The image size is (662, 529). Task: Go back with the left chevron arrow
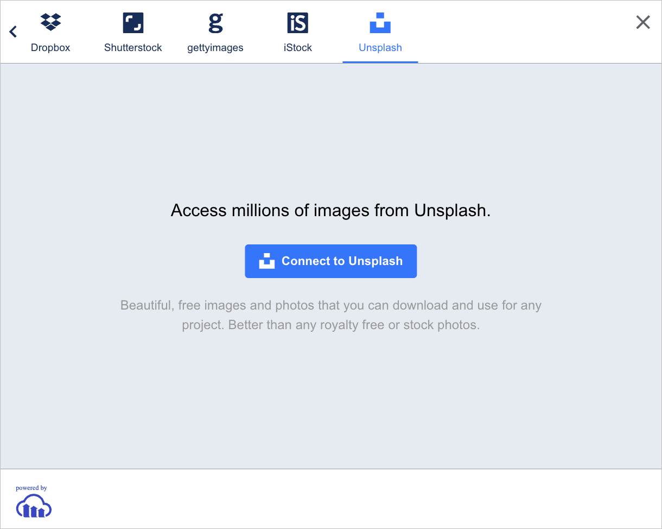click(14, 32)
